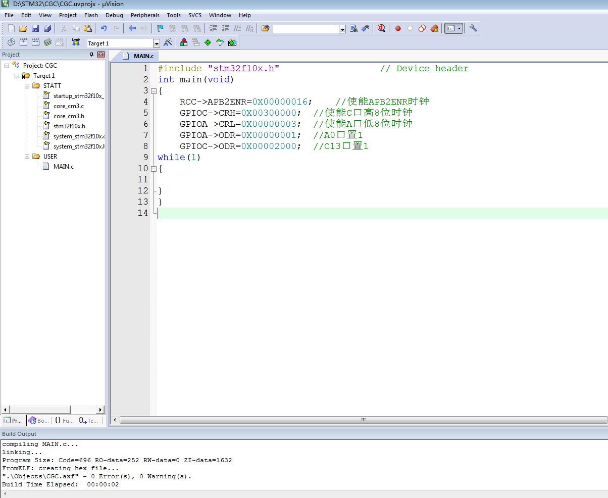Click the Project panel scroll-right arrow

click(100, 410)
